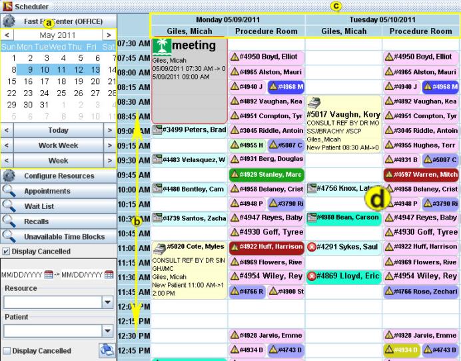Open the Appointments search item
Image resolution: width=461 pixels, height=361 pixels.
tap(59, 191)
